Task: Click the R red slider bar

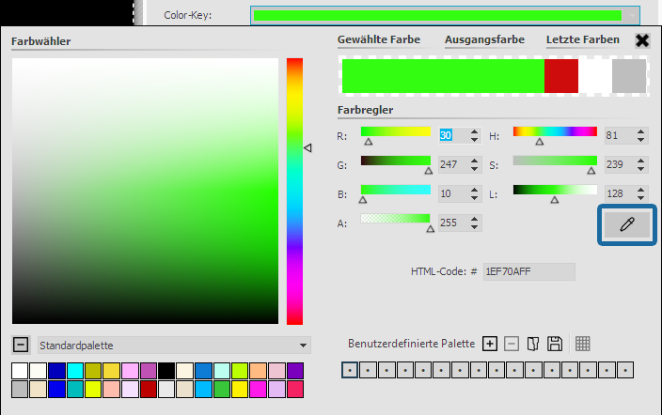Action: click(396, 131)
